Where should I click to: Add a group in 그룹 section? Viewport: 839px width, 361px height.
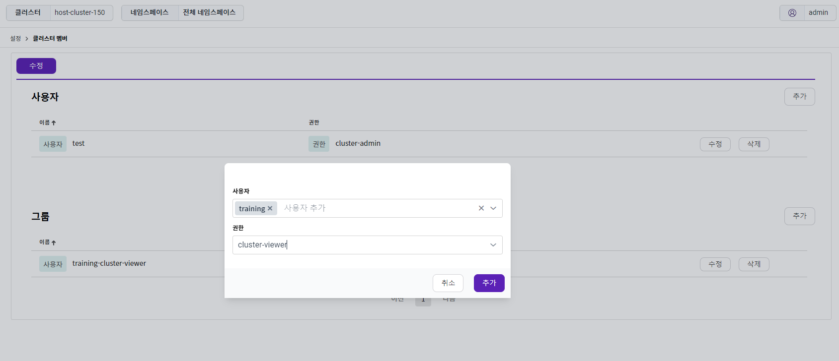click(800, 216)
